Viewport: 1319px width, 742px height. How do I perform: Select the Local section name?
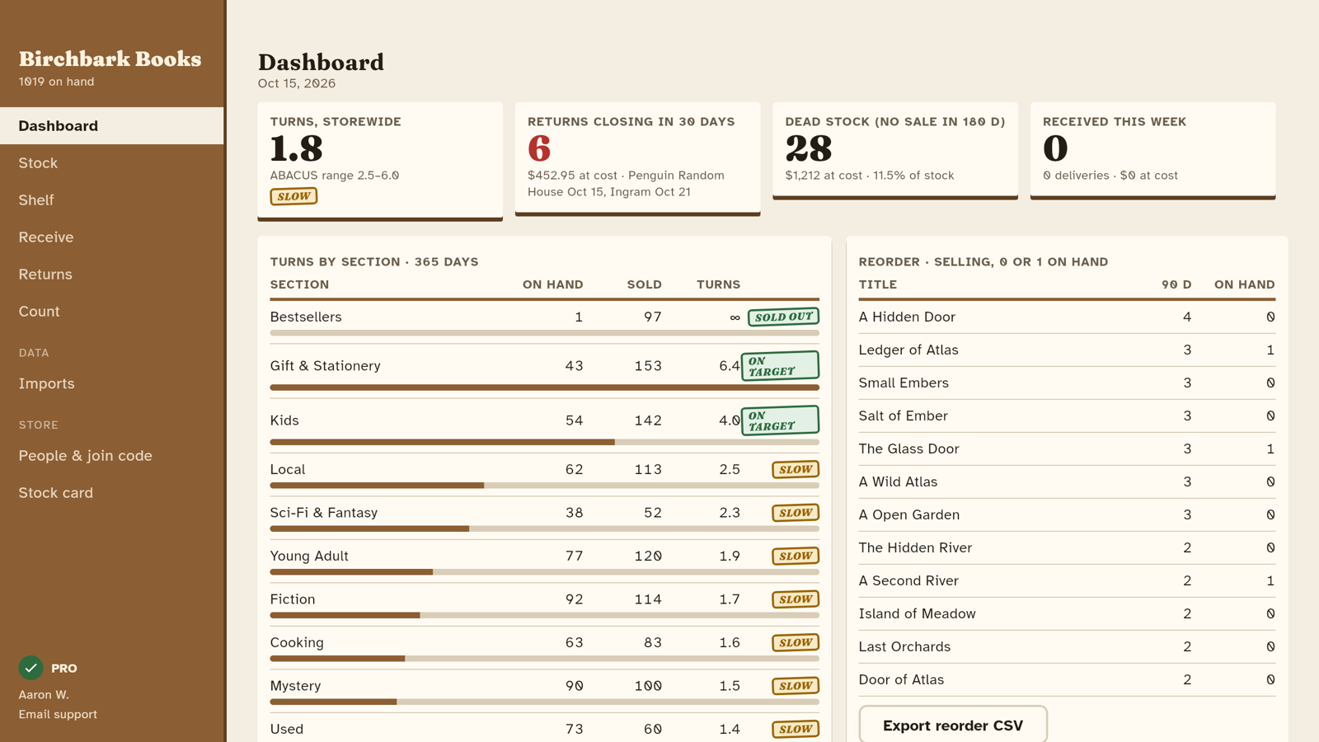click(288, 469)
